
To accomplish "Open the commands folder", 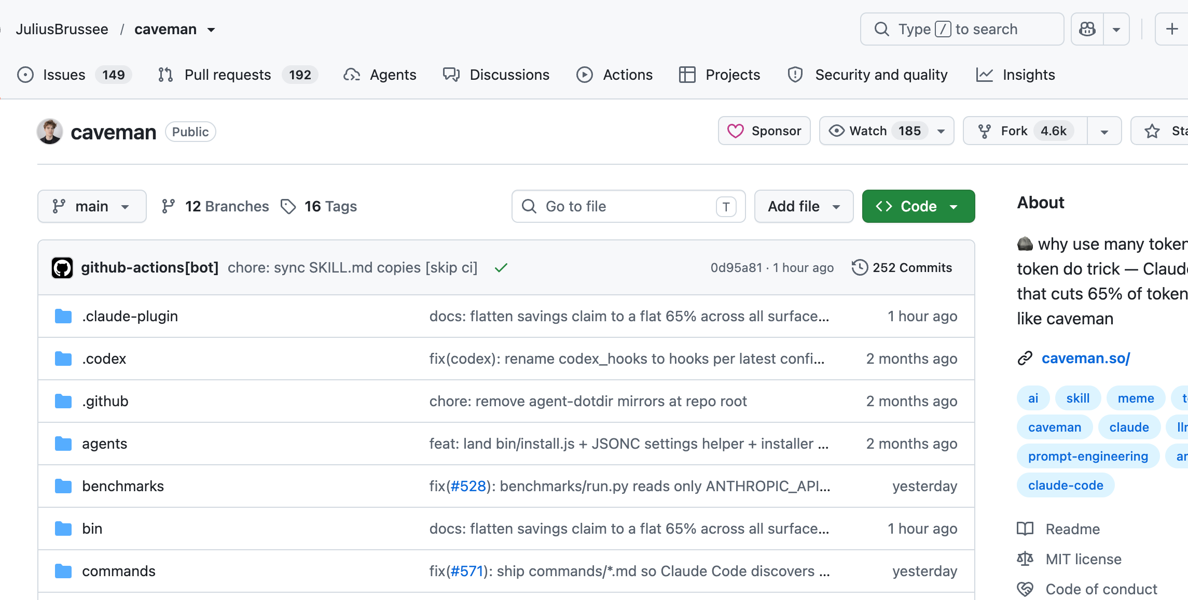I will pyautogui.click(x=118, y=571).
